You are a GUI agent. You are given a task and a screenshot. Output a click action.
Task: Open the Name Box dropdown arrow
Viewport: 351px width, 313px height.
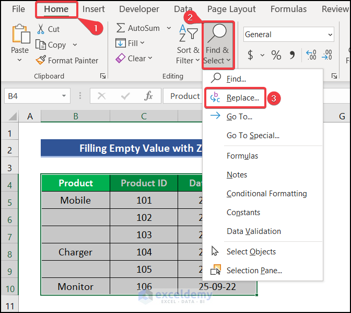[64, 96]
